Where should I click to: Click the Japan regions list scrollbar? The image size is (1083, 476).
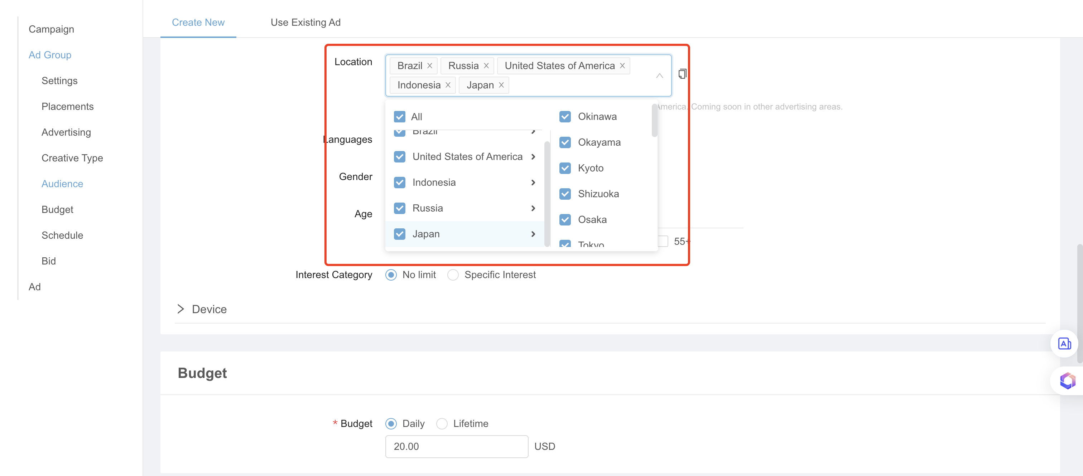pyautogui.click(x=654, y=121)
